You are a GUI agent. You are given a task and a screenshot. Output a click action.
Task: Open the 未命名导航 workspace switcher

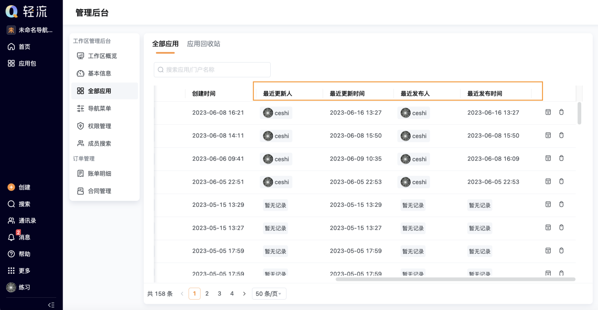pos(30,30)
